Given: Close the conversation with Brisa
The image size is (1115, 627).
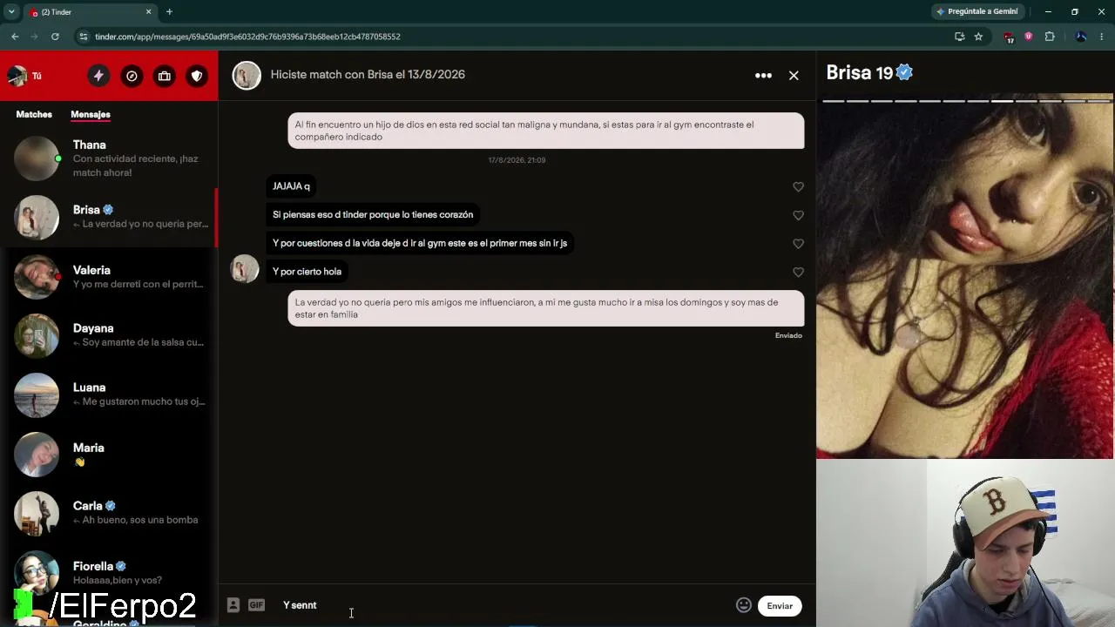Looking at the screenshot, I should point(794,75).
